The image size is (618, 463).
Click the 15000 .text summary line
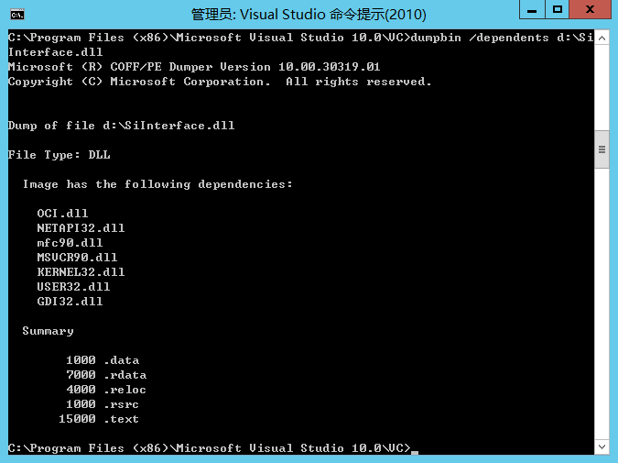(x=99, y=419)
